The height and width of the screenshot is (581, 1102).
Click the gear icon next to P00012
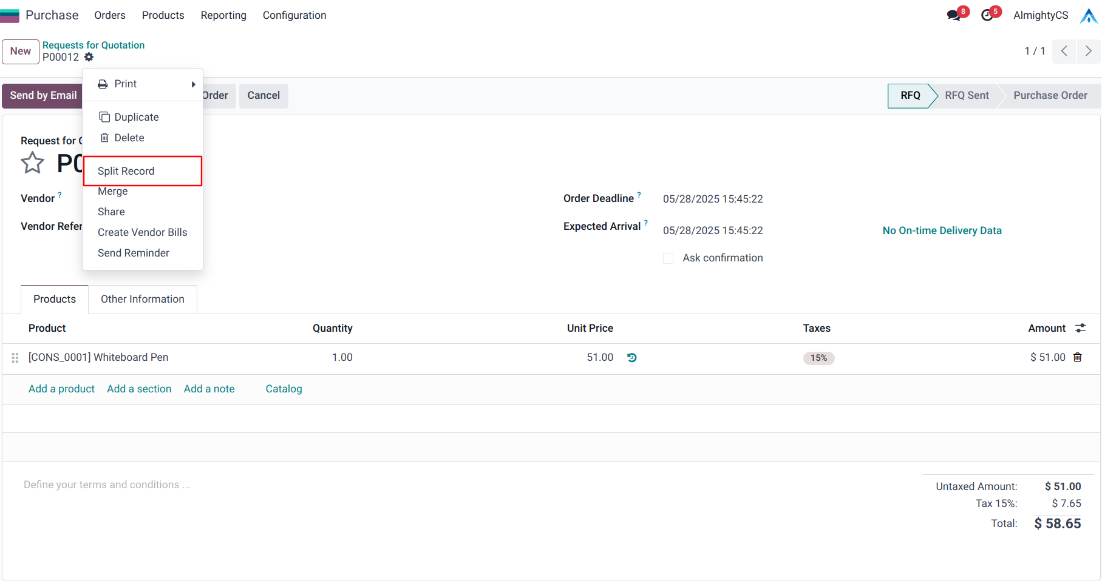click(89, 57)
